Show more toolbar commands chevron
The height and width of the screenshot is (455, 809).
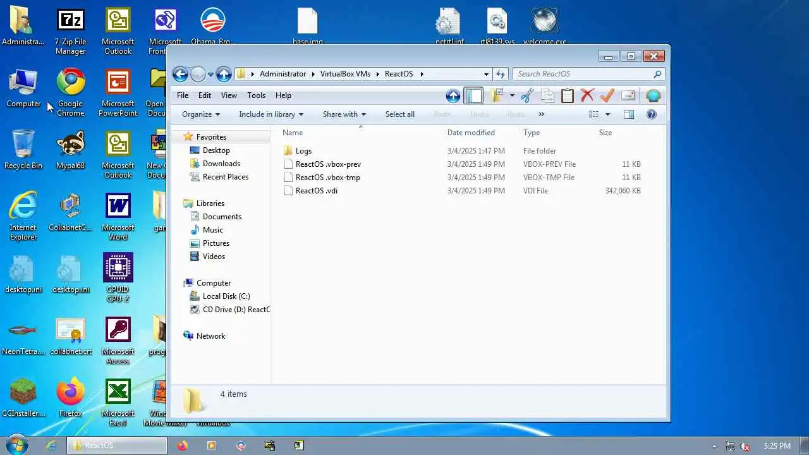click(x=541, y=114)
